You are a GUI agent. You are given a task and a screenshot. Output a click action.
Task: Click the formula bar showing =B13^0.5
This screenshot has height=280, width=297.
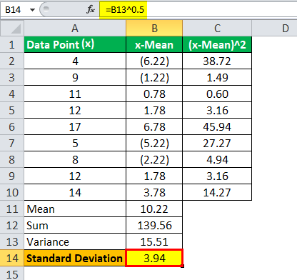(198, 10)
